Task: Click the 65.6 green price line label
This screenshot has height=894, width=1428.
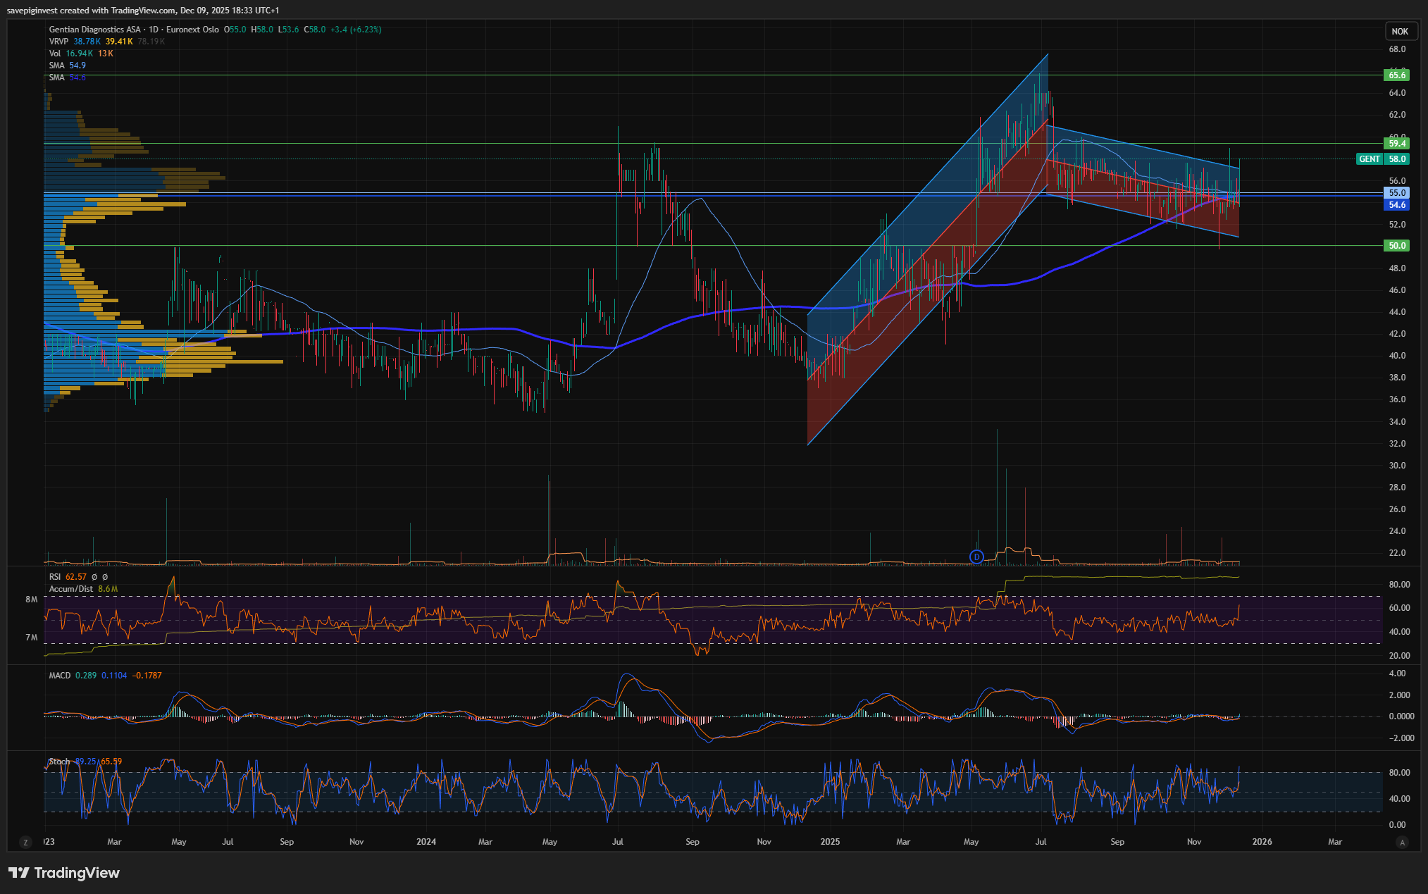Action: tap(1396, 75)
